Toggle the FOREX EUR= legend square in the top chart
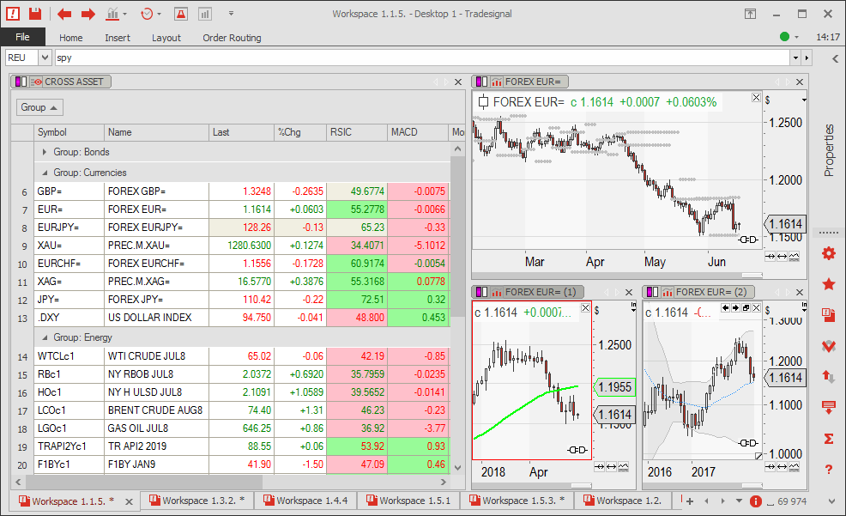The height and width of the screenshot is (516, 846). point(483,102)
